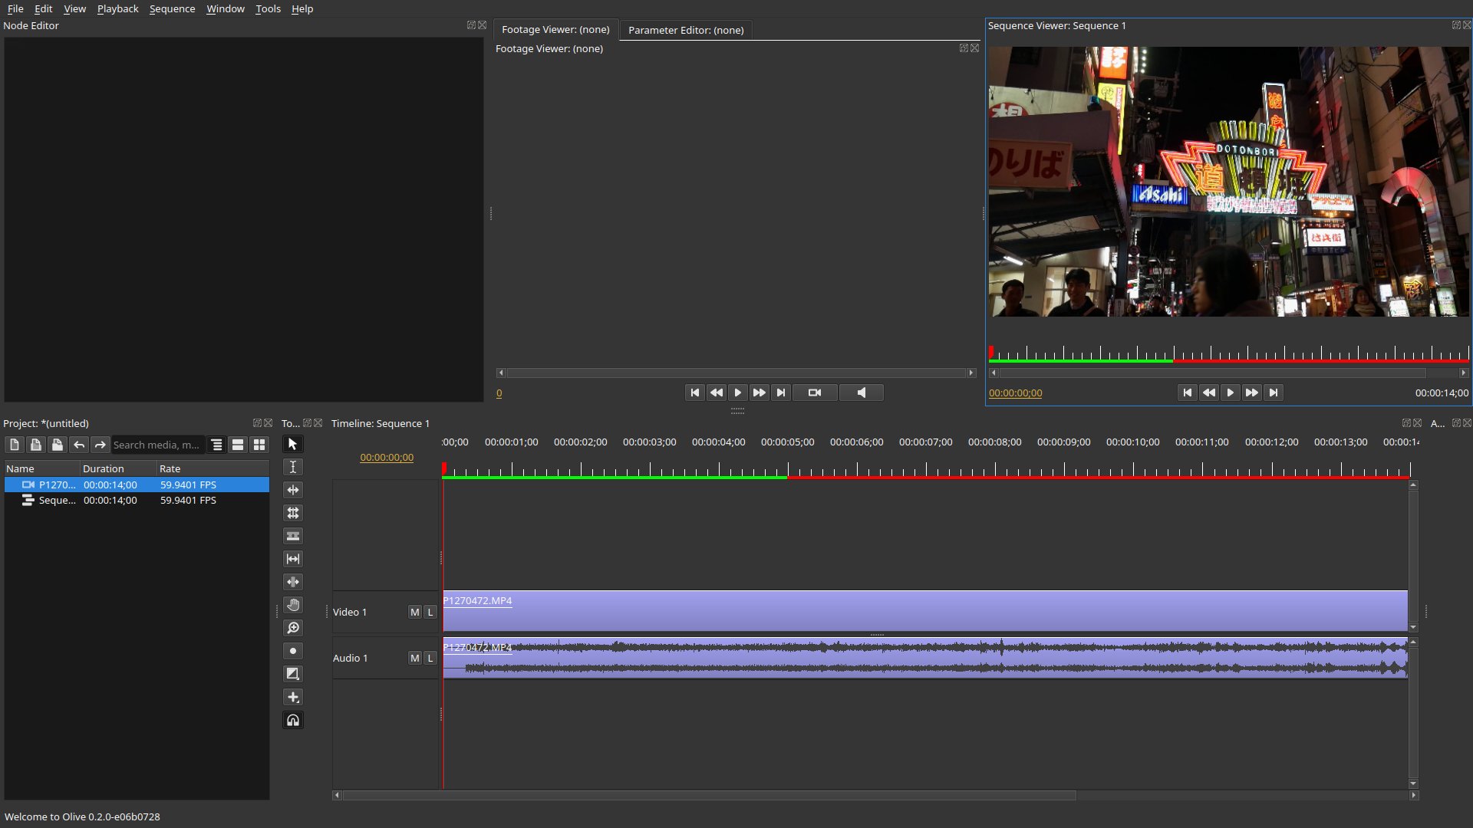Screen dimensions: 1473x828
Task: Select the Pointer tool
Action: 292,444
